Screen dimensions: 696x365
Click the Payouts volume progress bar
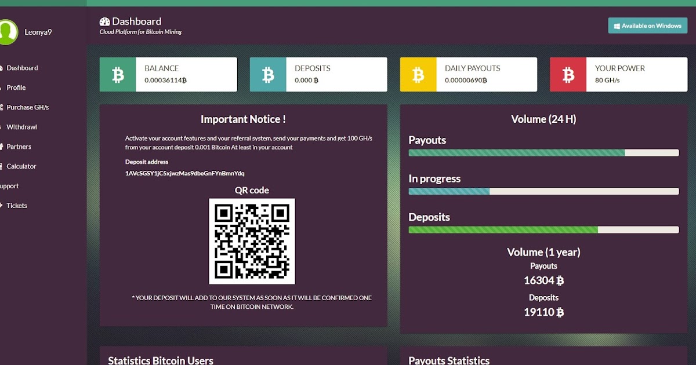tap(543, 153)
